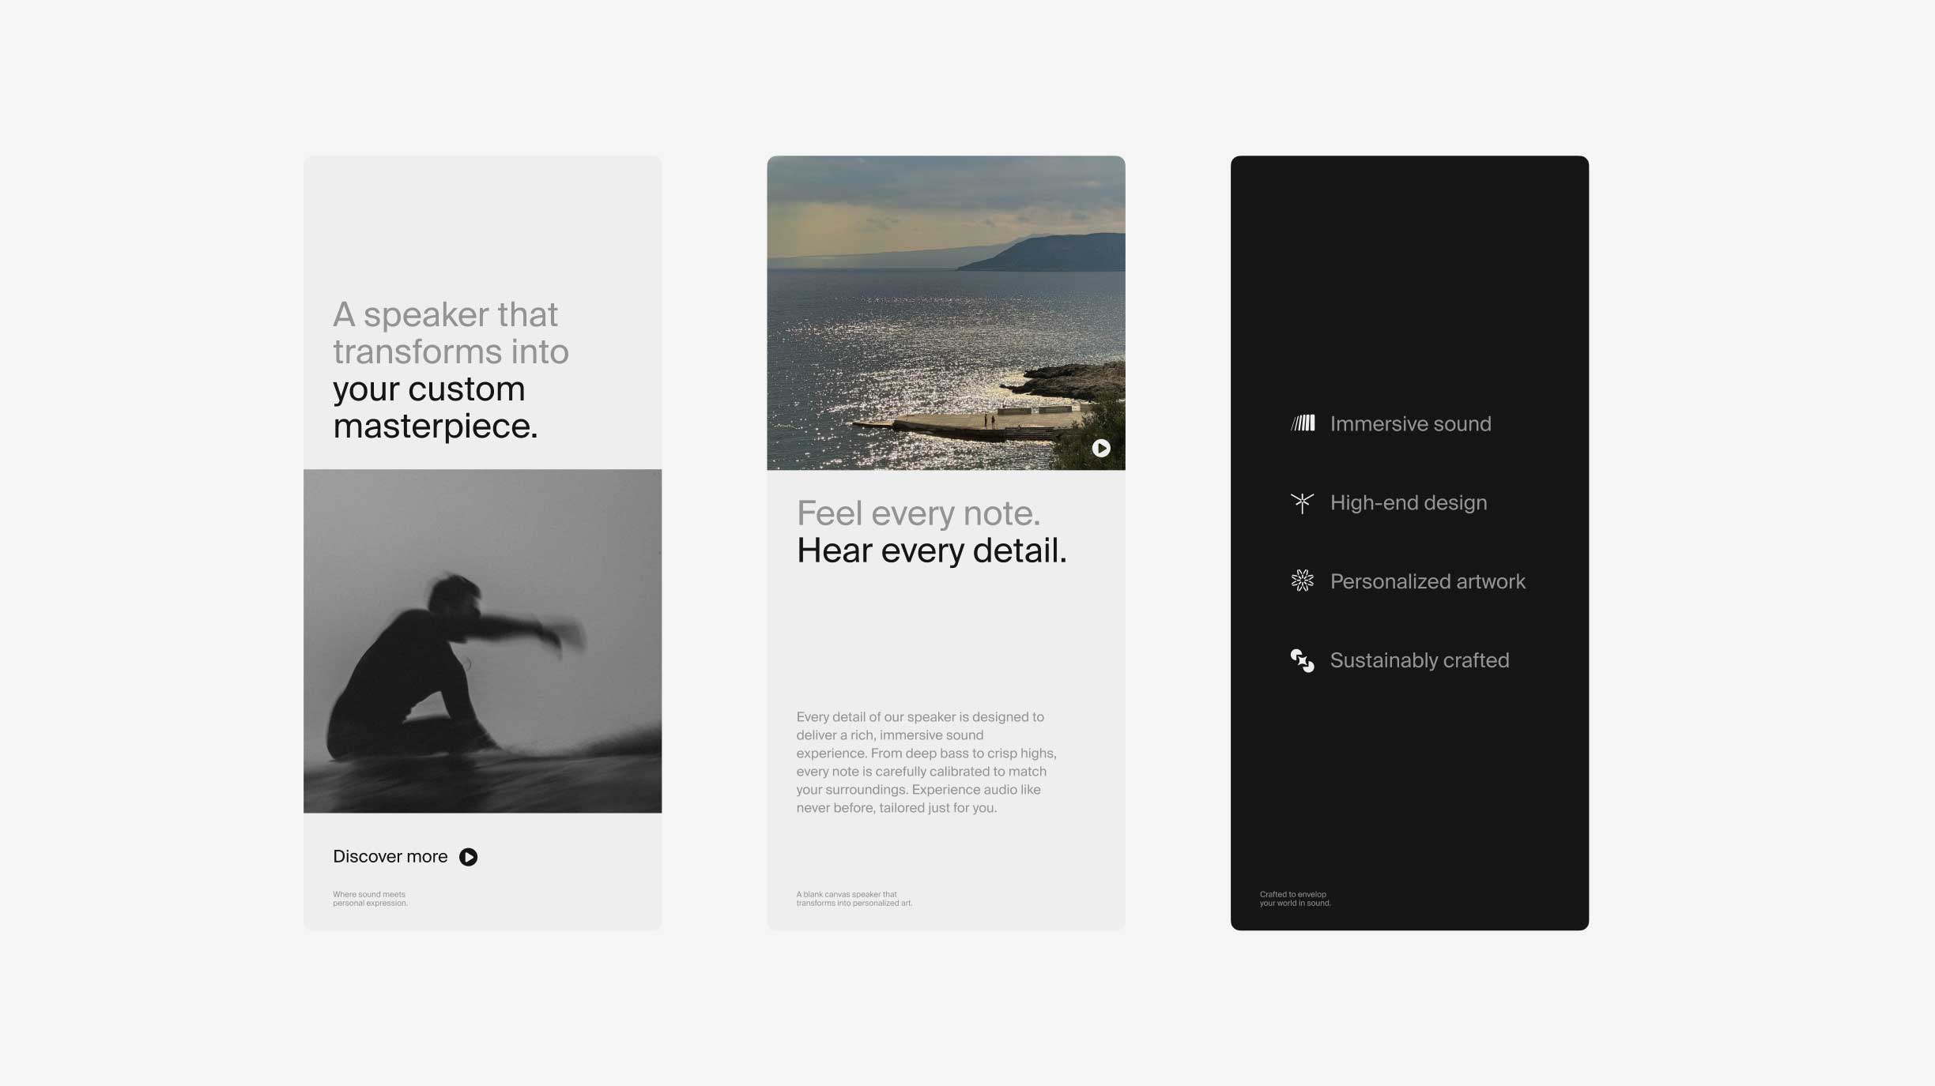Click the Personalized artwork flower icon

point(1302,581)
